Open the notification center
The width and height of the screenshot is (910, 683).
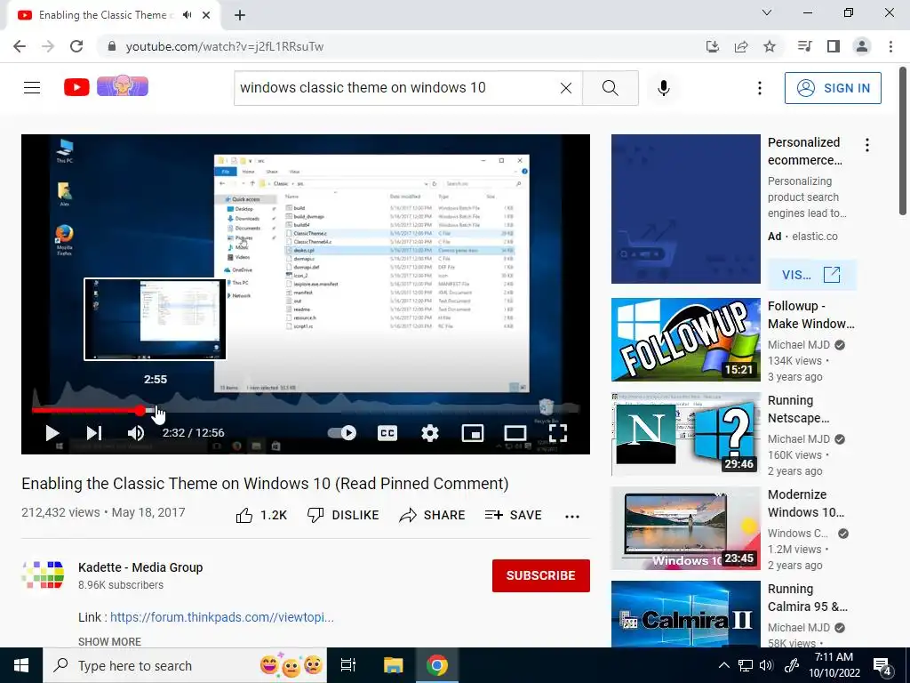point(882,665)
